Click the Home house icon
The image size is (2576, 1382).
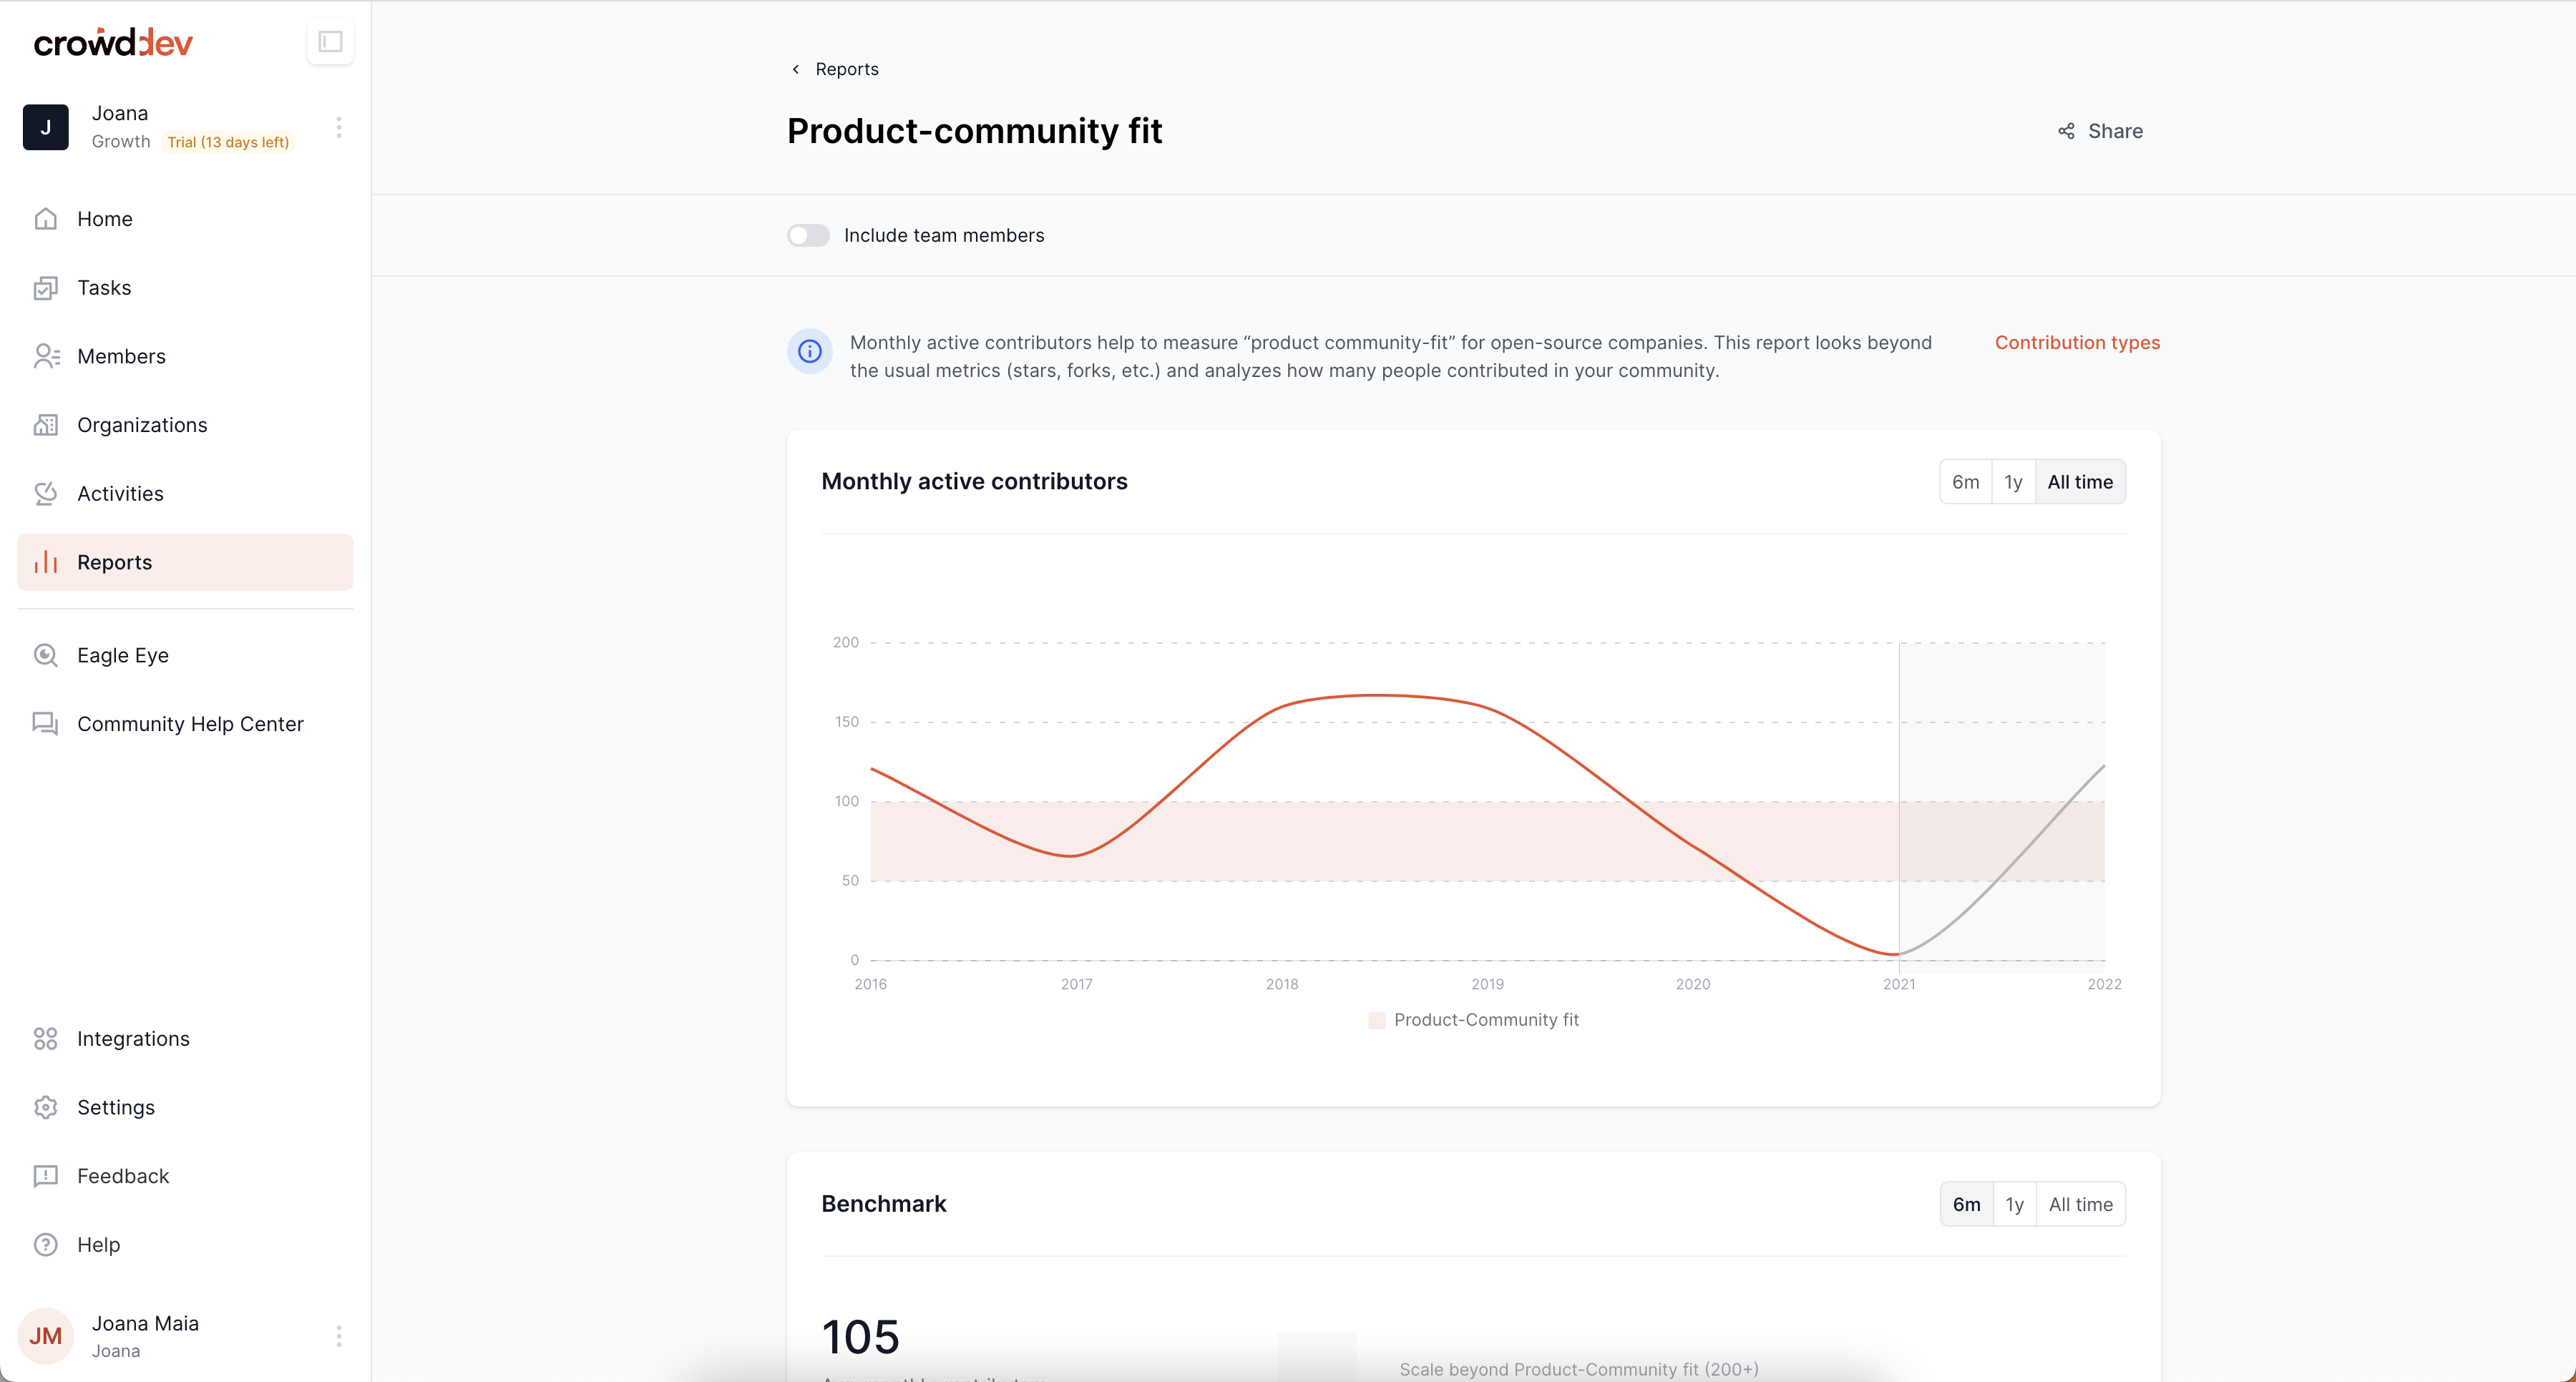point(46,219)
